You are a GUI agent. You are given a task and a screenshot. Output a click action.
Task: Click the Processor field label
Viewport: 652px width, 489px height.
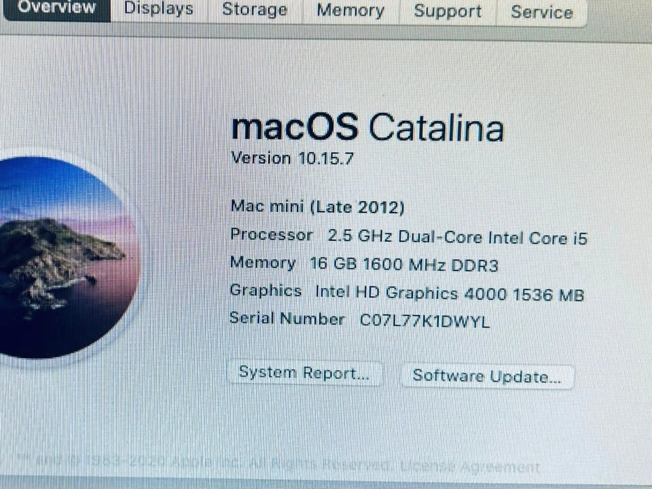pyautogui.click(x=272, y=235)
